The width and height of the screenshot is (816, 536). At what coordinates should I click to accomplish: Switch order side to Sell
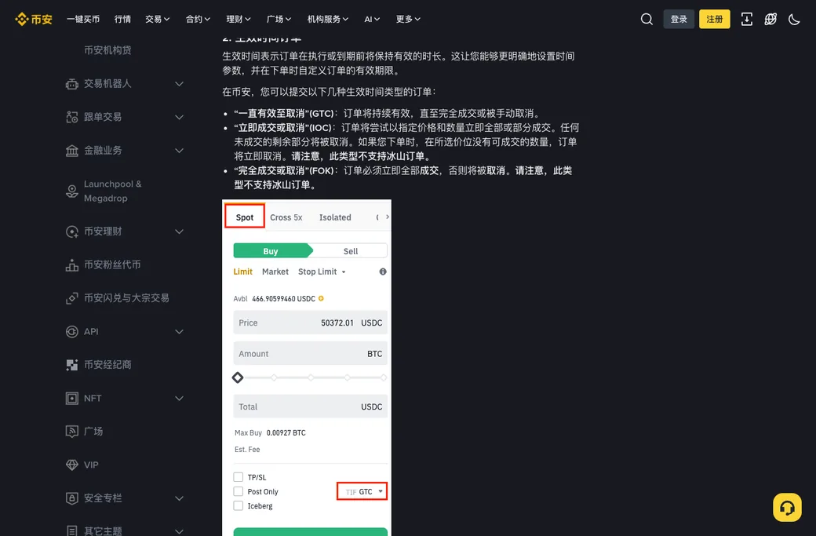(x=350, y=251)
